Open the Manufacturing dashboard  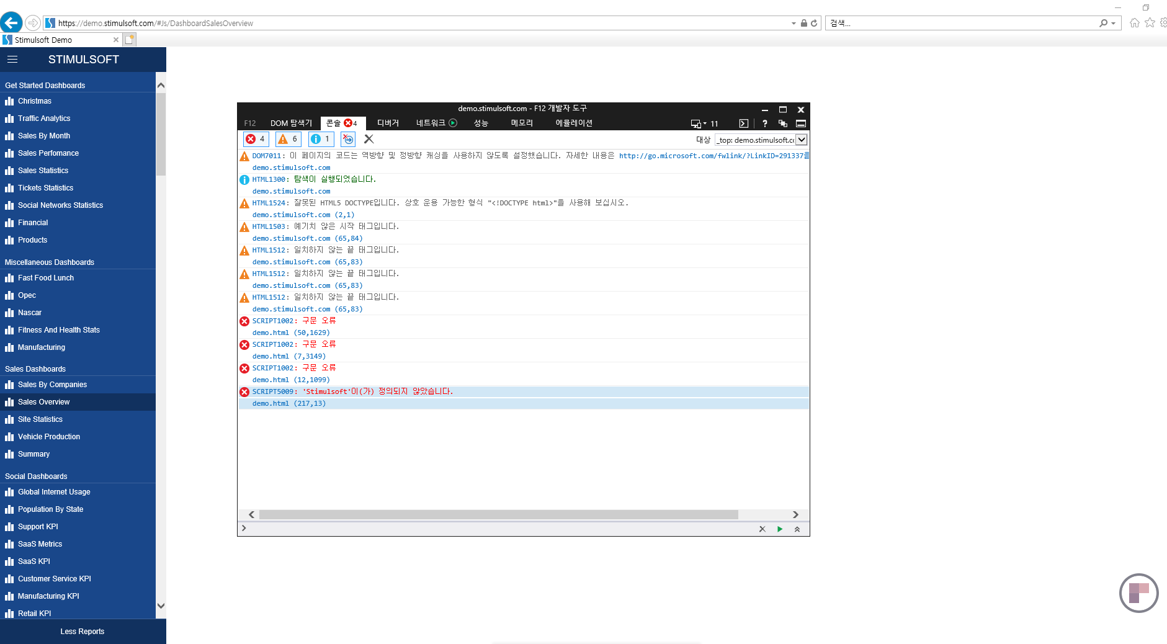(x=78, y=347)
